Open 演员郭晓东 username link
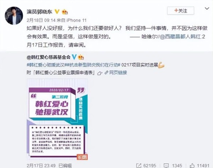Screen dimensions: 213x168 [x=39, y=12]
